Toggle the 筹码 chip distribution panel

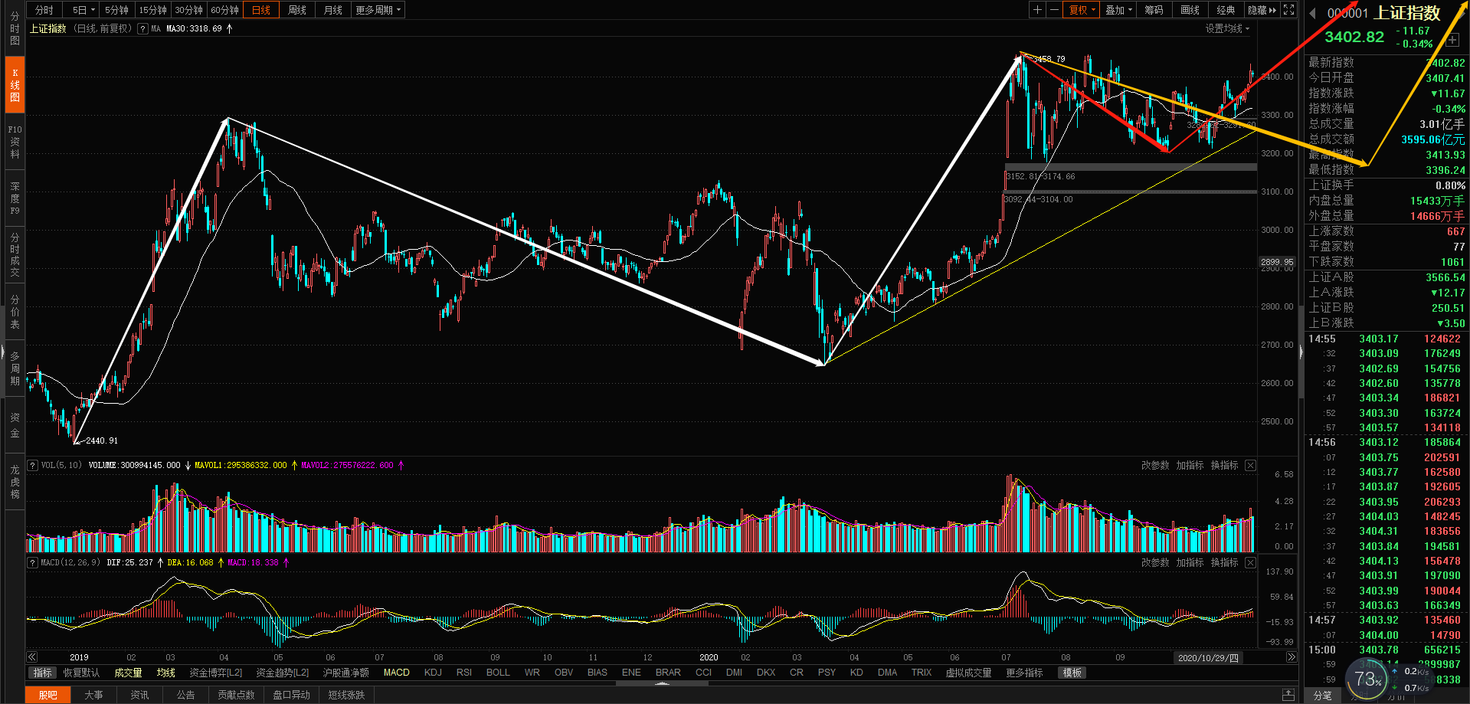[1154, 10]
